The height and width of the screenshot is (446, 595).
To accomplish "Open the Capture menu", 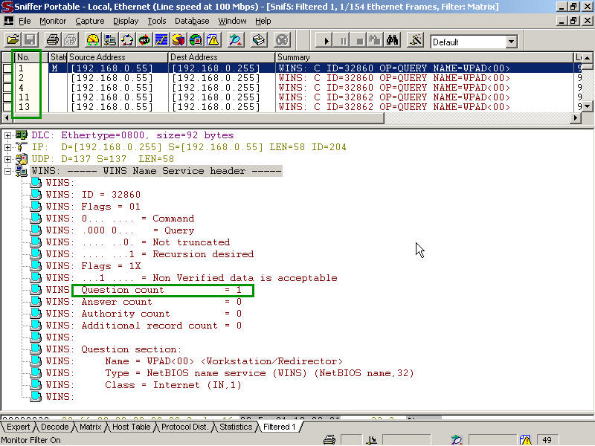I will (89, 21).
